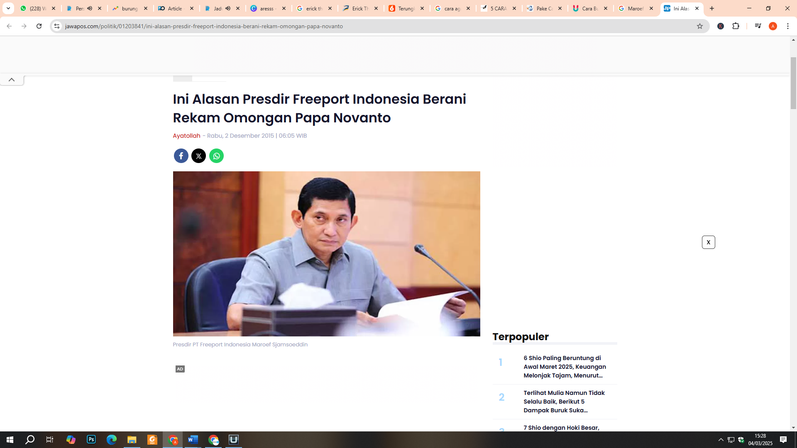
Task: Open Photoshop from the taskbar
Action: pyautogui.click(x=91, y=439)
